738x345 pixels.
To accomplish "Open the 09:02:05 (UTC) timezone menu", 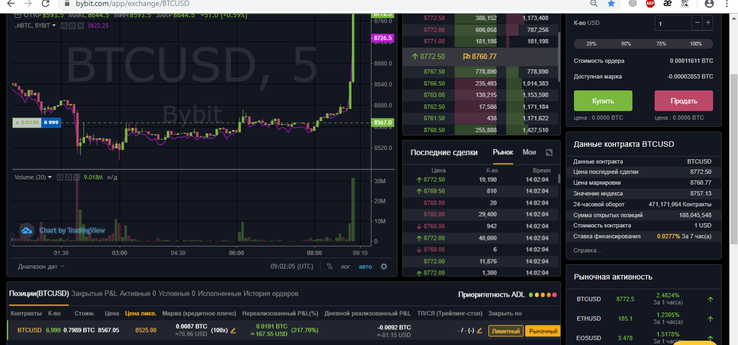I will click(x=292, y=266).
